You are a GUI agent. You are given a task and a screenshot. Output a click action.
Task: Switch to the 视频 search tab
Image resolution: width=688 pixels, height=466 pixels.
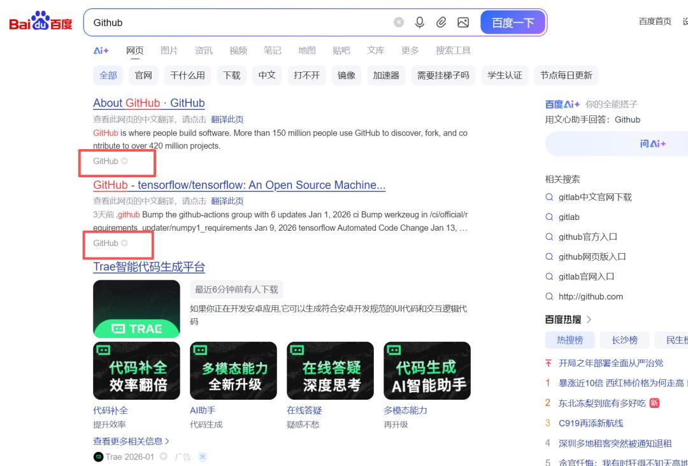(238, 50)
